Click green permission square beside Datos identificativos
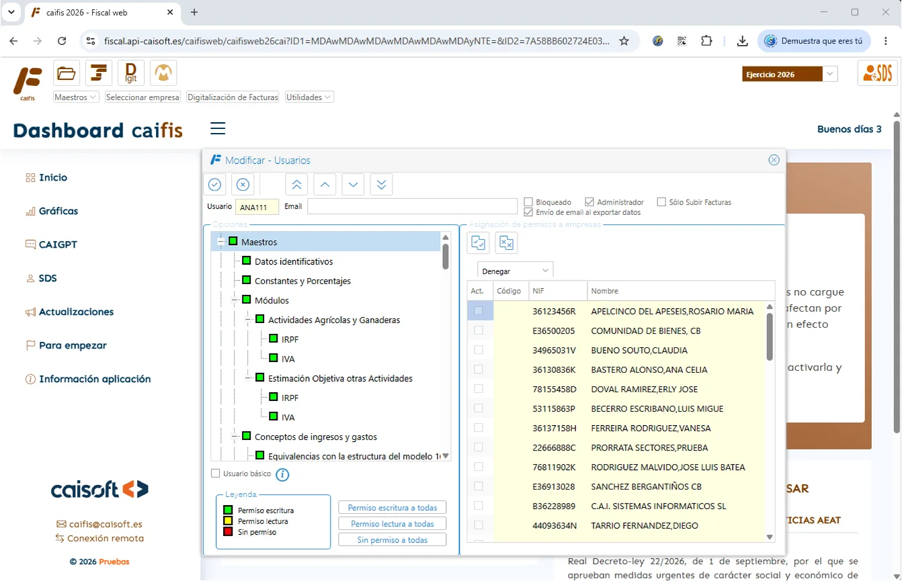902x587 pixels. [247, 261]
